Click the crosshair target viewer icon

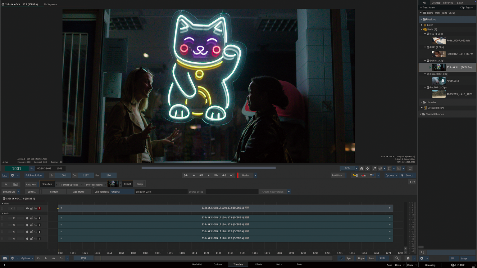380,168
